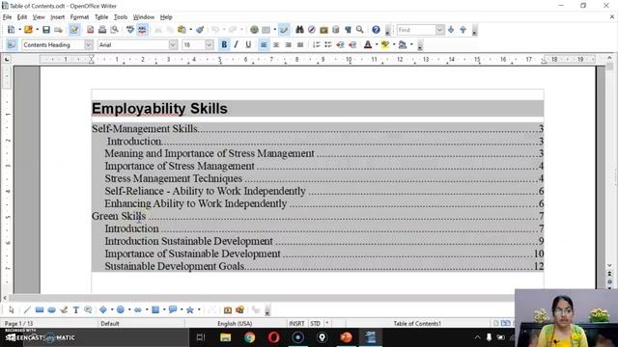The image size is (618, 347).
Task: Click the Paste clipboard icon
Action: 182,30
